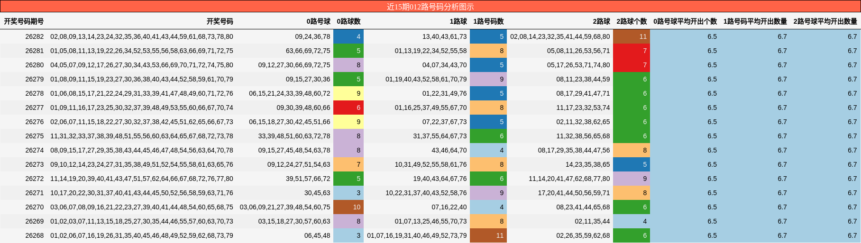Click period number 26280

(x=35, y=65)
